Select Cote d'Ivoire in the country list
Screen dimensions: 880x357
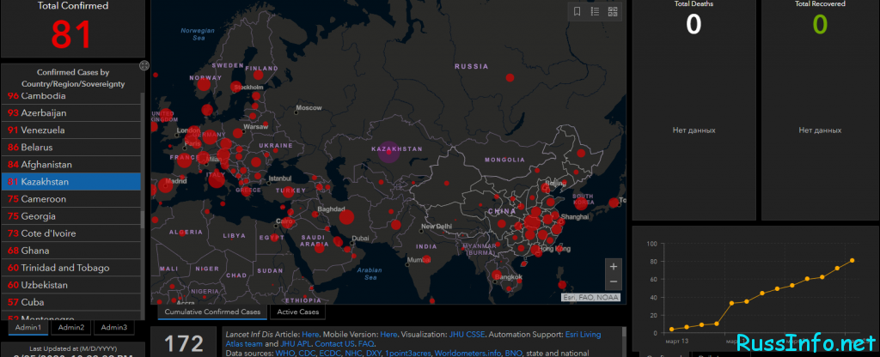[x=70, y=233]
